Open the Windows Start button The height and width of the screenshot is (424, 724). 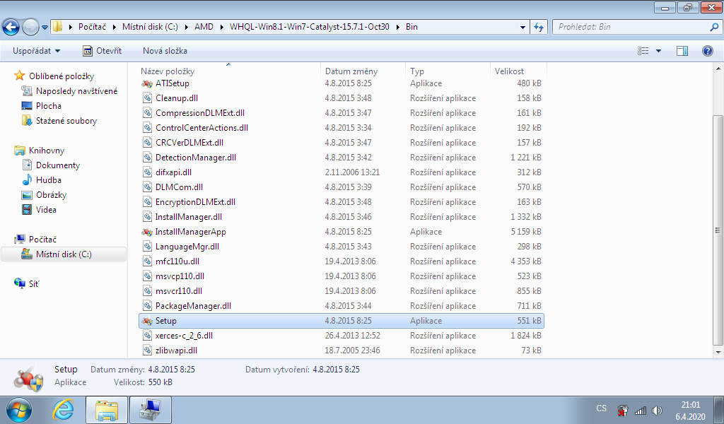(x=19, y=410)
